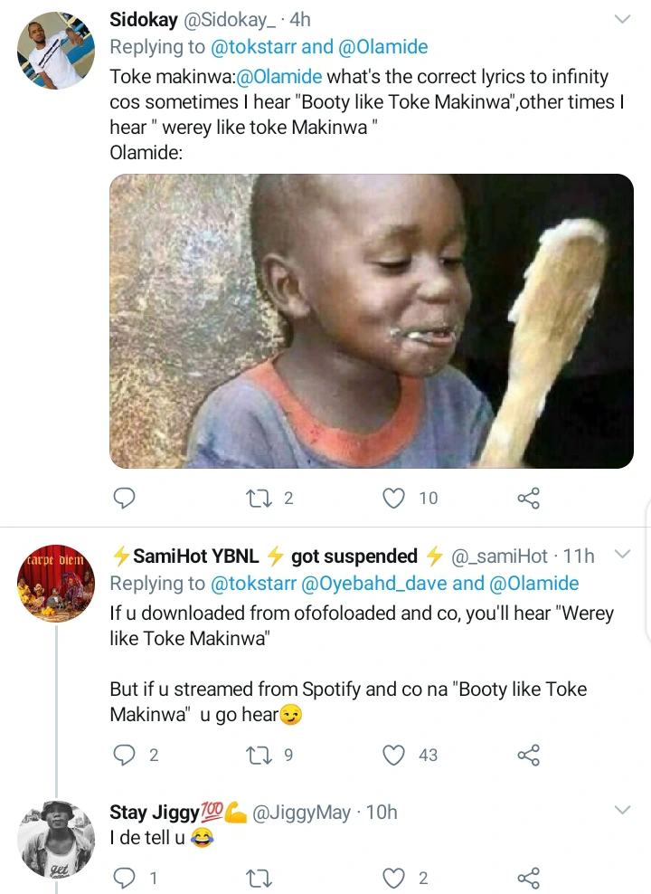The width and height of the screenshot is (651, 894).
Task: Reply to SamiHot YBNL's tweet
Action: 123,755
